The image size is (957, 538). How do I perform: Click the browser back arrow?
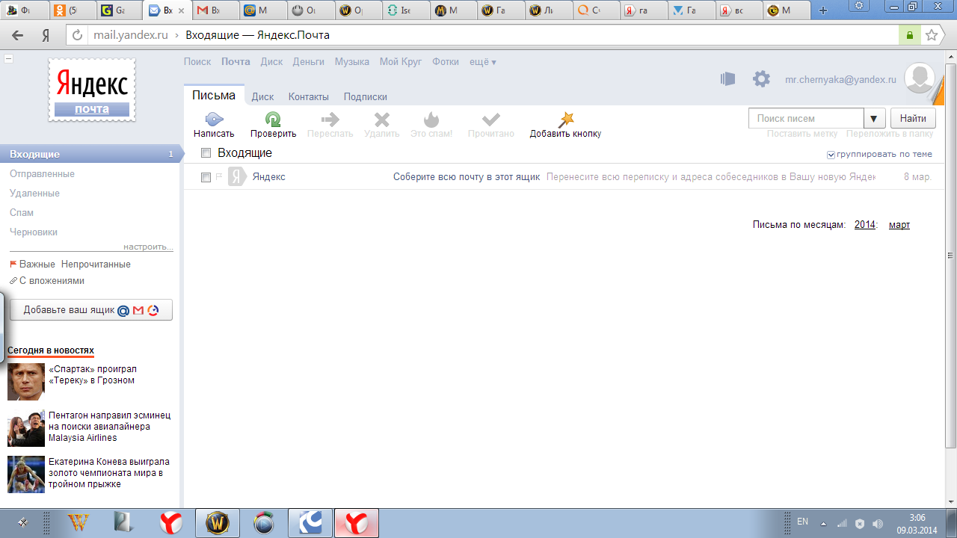tap(17, 35)
